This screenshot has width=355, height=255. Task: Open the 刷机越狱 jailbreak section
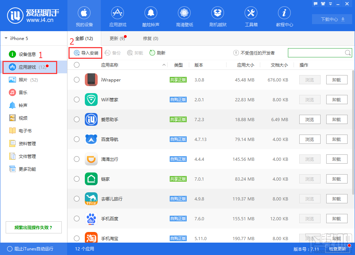pyautogui.click(x=218, y=16)
